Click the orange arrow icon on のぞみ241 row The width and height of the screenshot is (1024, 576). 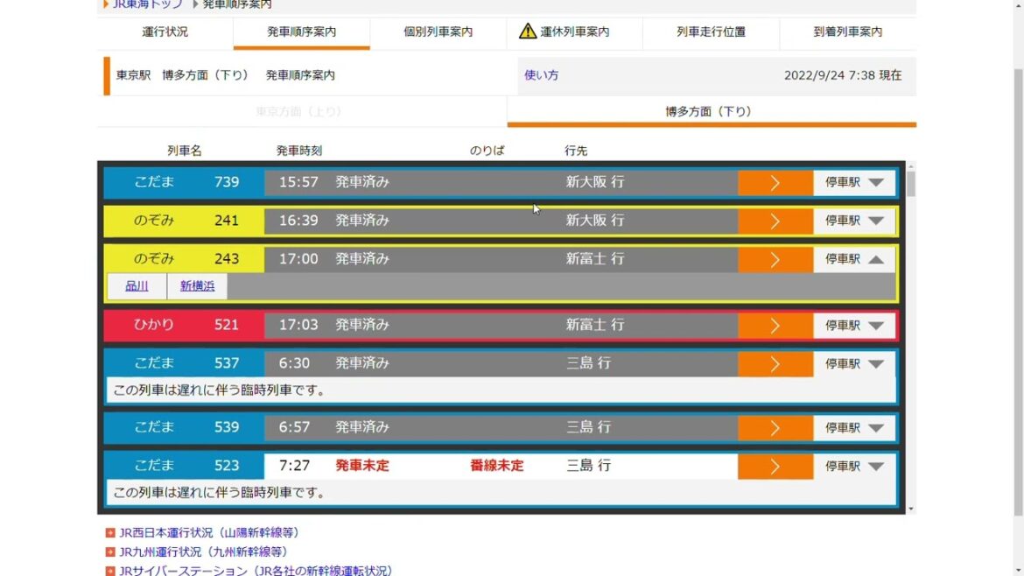click(x=775, y=221)
